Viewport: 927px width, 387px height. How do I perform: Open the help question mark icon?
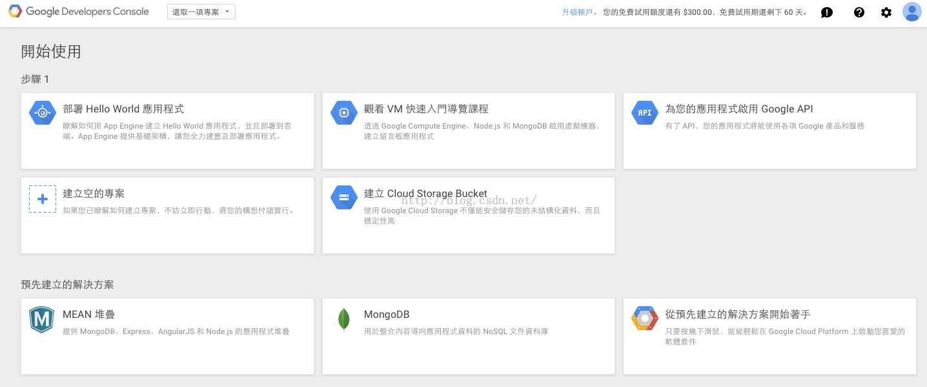[x=859, y=12]
